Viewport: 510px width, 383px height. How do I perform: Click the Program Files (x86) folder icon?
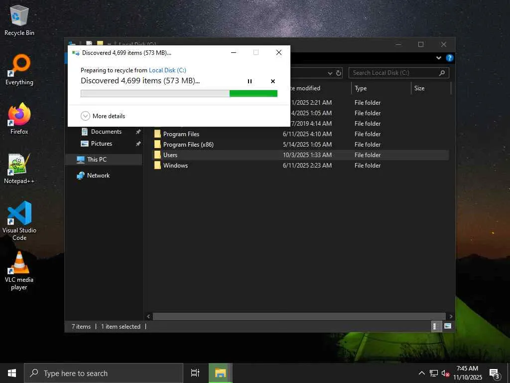(x=157, y=144)
